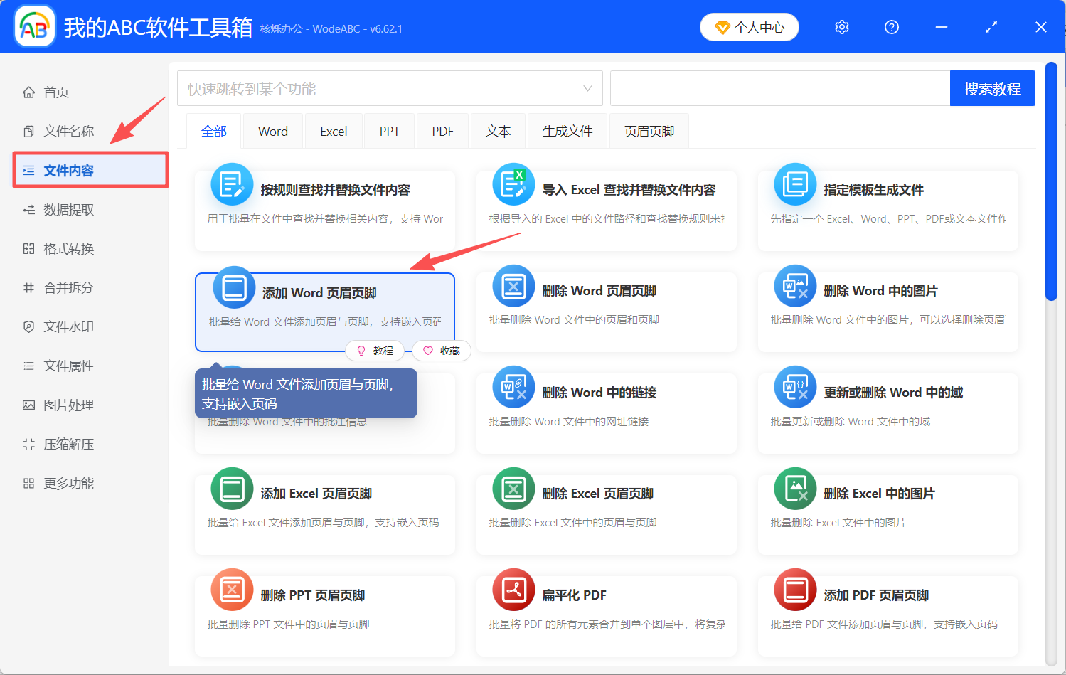Browse 更多功能 from the sidebar
Image resolution: width=1066 pixels, height=675 pixels.
pos(68,483)
